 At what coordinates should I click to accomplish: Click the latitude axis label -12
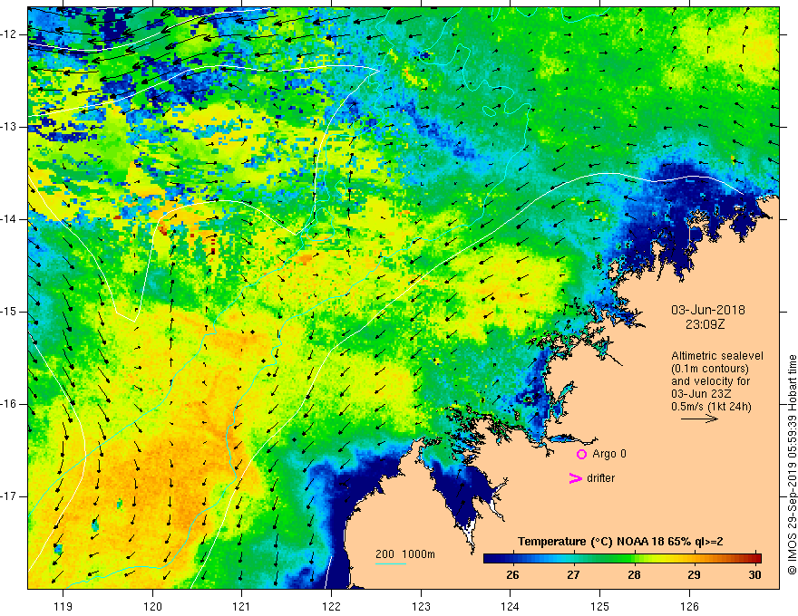click(10, 34)
